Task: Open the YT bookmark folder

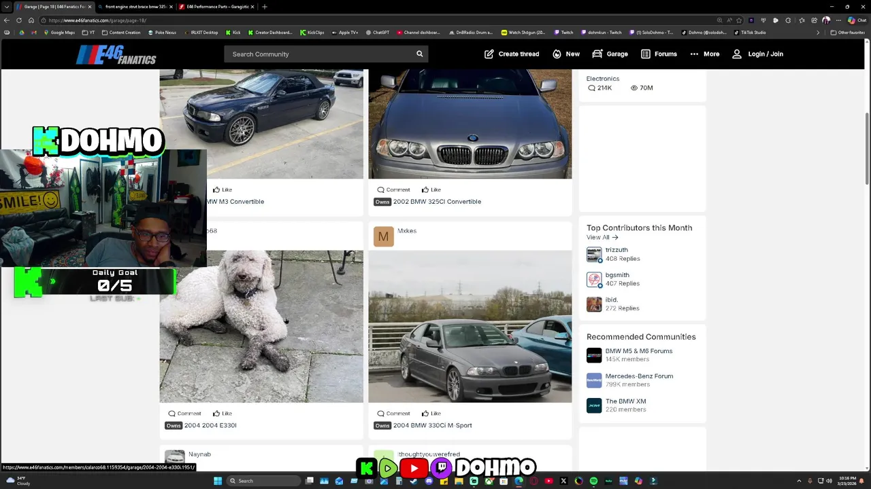Action: (88, 33)
